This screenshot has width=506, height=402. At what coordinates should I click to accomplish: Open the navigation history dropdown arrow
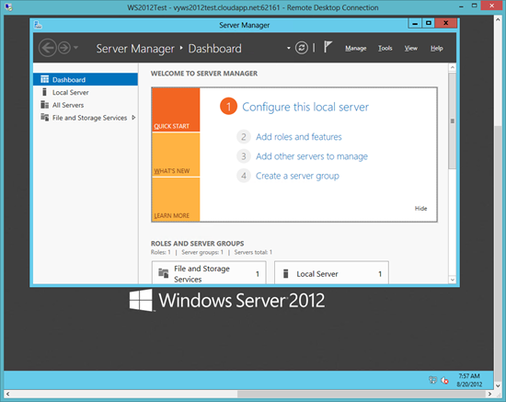pyautogui.click(x=75, y=48)
